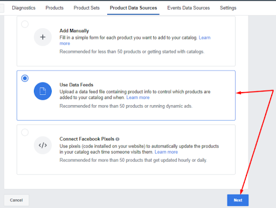Switch to the Products tab
Image resolution: width=276 pixels, height=208 pixels.
point(54,8)
